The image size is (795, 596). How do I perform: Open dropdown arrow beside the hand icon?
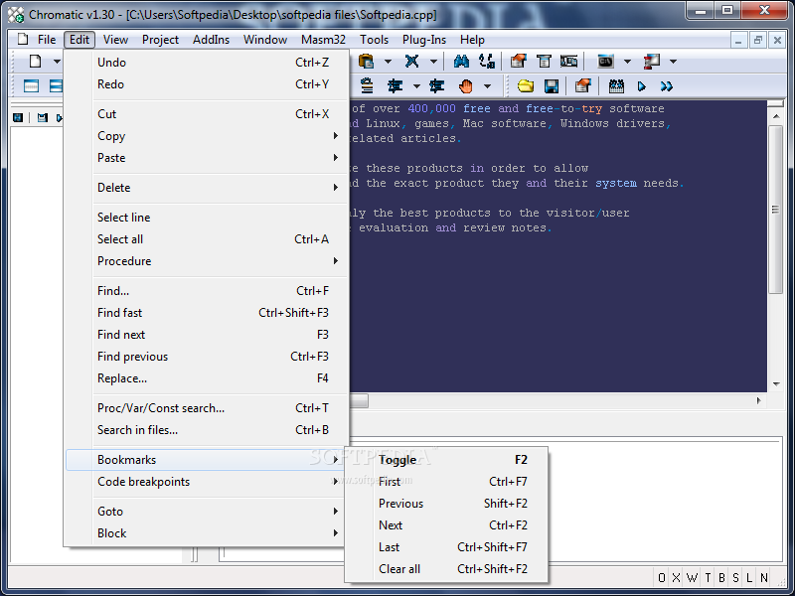click(x=487, y=86)
